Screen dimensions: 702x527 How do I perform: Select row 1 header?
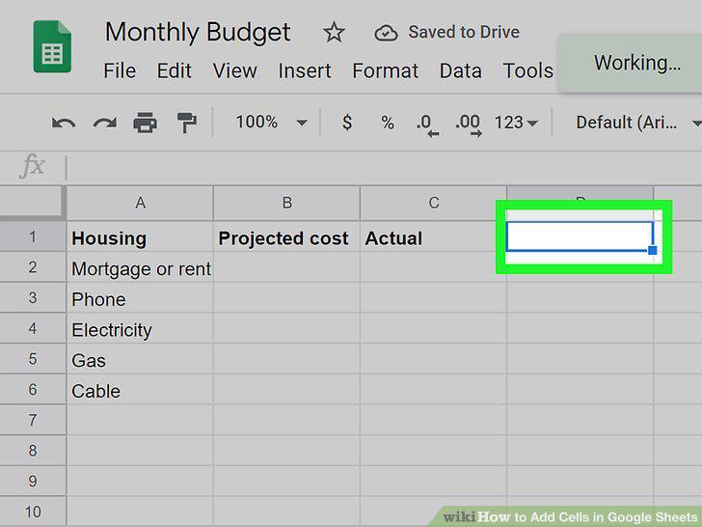point(33,236)
